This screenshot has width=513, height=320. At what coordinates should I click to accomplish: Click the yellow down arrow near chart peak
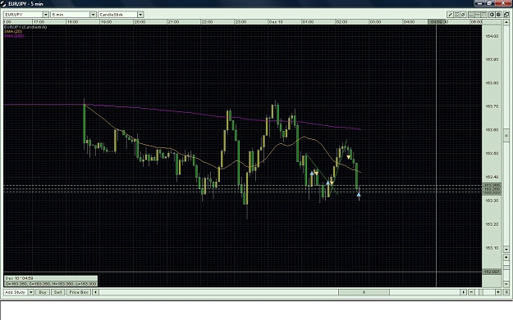coord(349,157)
